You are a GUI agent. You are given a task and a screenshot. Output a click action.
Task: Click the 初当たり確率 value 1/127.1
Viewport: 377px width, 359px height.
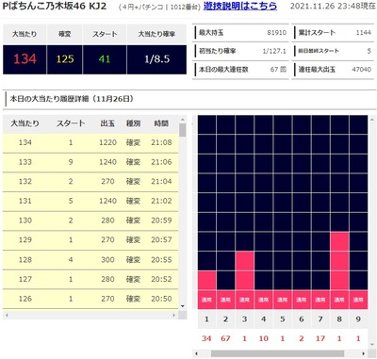tap(274, 51)
